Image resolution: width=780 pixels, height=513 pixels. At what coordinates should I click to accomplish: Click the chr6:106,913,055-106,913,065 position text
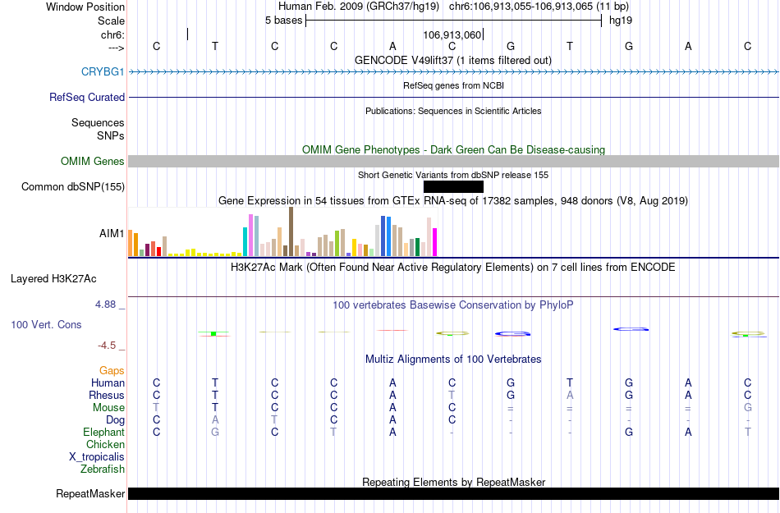[539, 7]
